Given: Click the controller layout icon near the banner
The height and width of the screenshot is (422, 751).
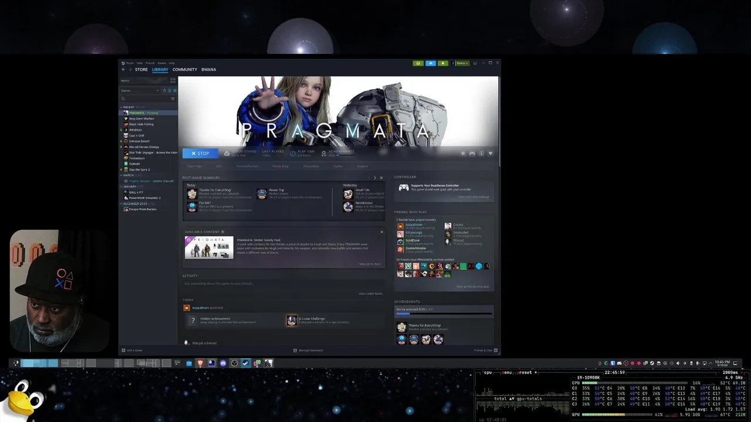Looking at the screenshot, I should pyautogui.click(x=472, y=154).
